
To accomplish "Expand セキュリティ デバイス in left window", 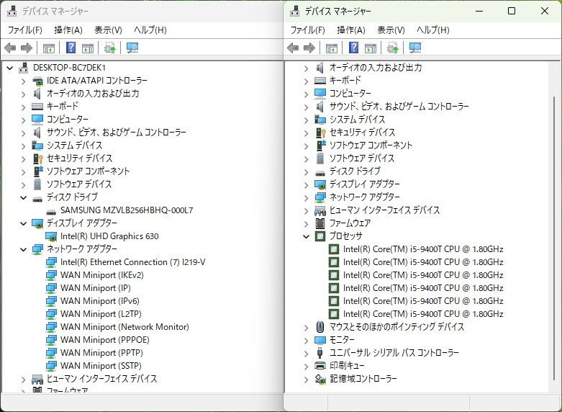I will point(24,159).
